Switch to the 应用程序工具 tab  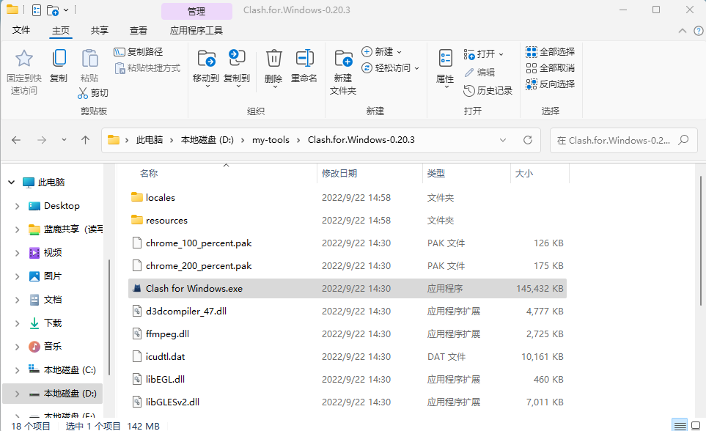[196, 30]
